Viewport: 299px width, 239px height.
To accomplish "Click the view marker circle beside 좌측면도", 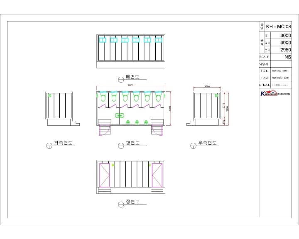I will tap(49, 145).
